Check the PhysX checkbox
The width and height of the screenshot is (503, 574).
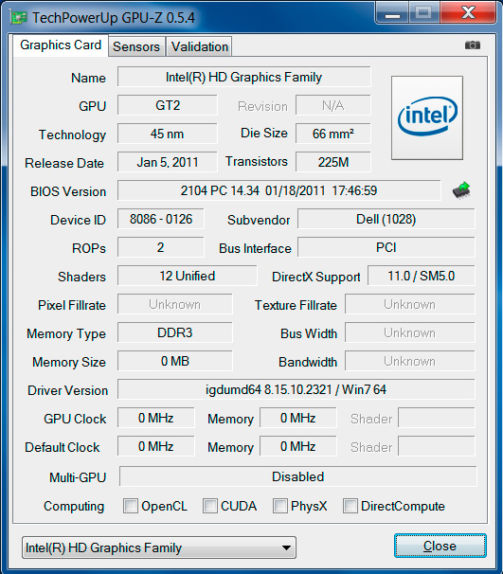(x=280, y=506)
